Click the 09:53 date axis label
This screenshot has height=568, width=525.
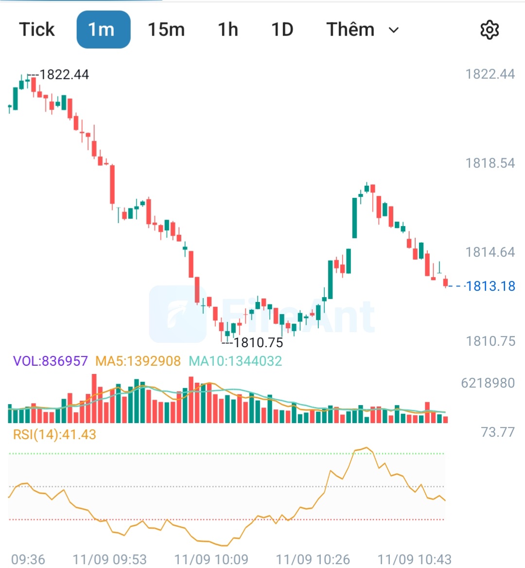click(x=110, y=559)
